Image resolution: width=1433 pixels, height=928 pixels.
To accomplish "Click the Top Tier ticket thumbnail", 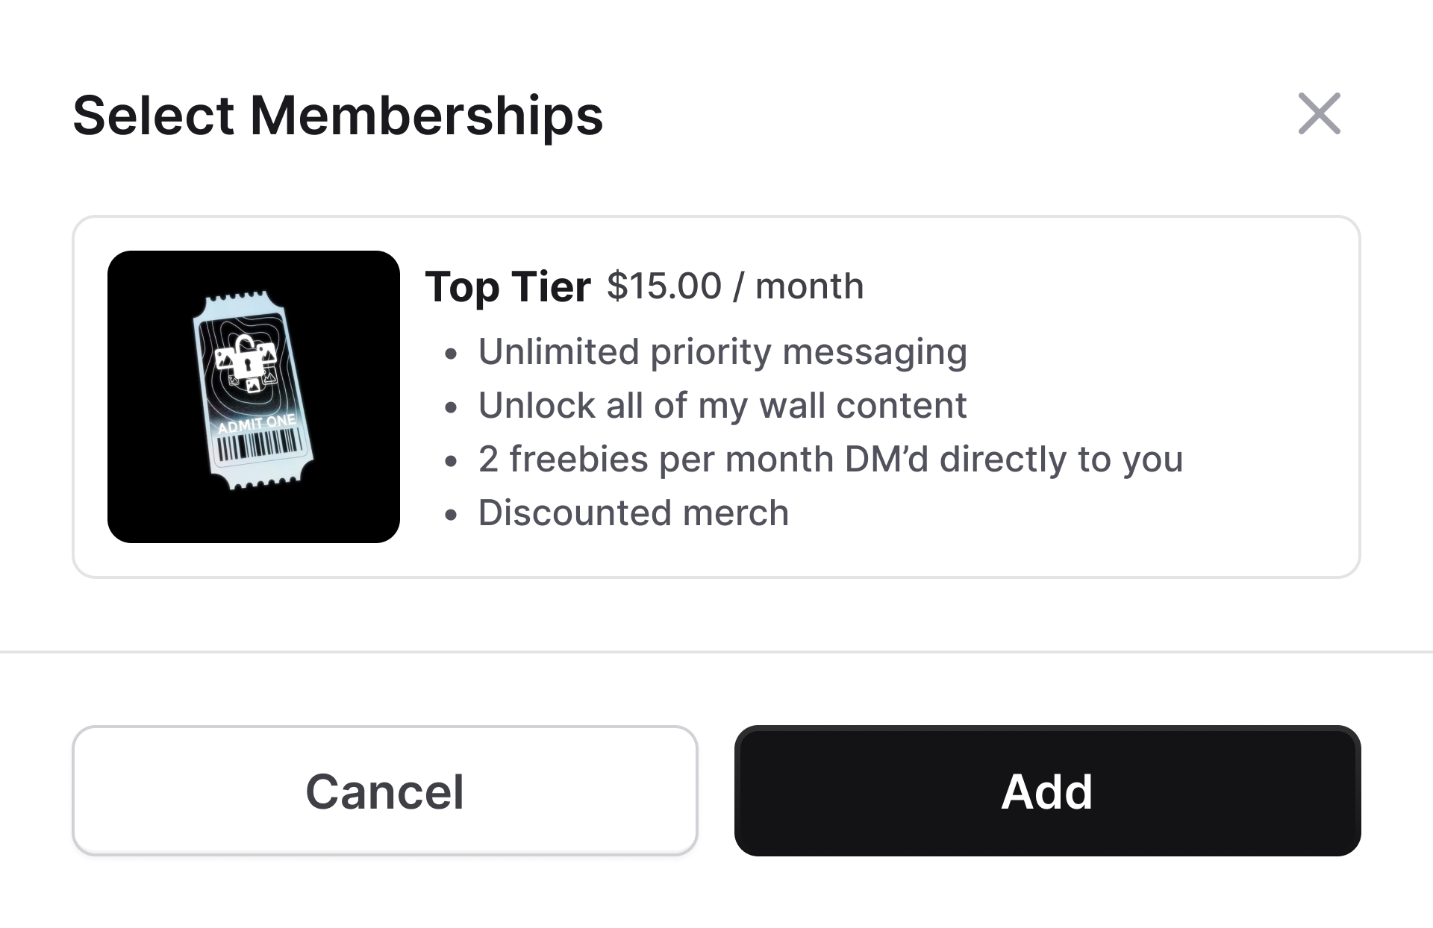I will [x=254, y=396].
